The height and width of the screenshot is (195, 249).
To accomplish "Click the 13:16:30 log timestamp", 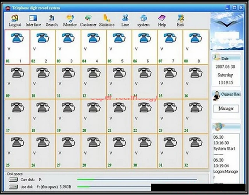I will (x=221, y=143).
